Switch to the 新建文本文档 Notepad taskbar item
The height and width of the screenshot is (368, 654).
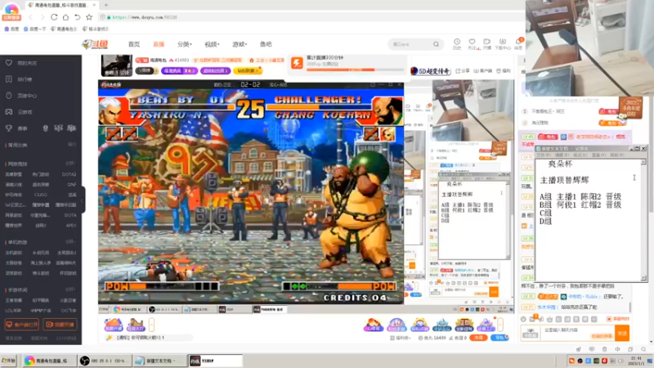160,361
